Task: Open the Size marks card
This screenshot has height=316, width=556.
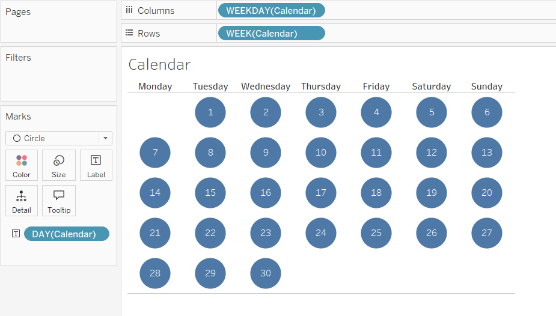Action: click(59, 165)
